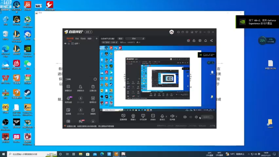This screenshot has width=279, height=157.
Task: Switch to the fourth scene tab before the plus icon
Action: [x=90, y=38]
